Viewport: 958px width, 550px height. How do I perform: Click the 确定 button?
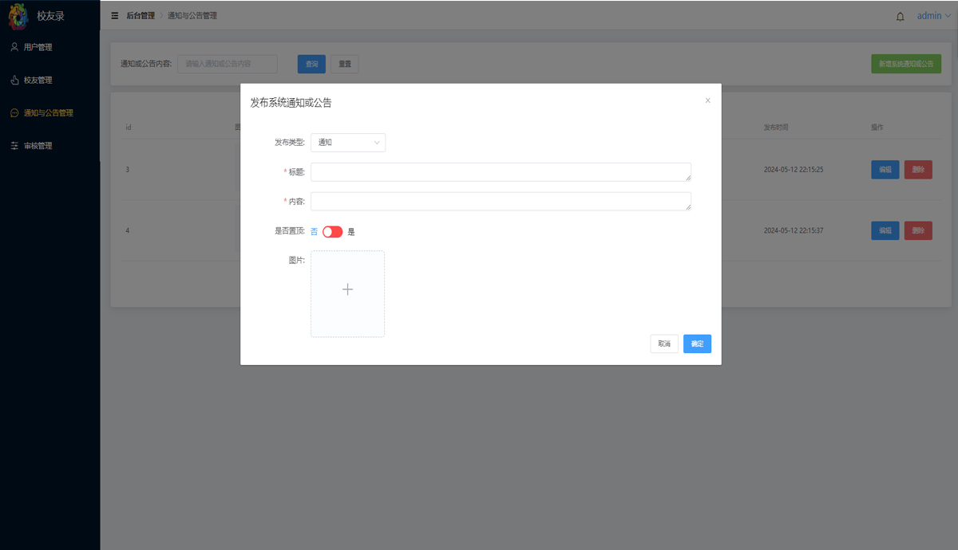[x=697, y=344]
